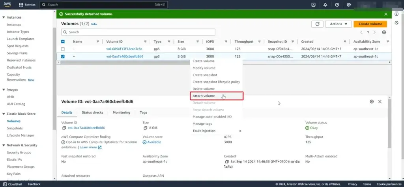Sort by the Created column
The width and height of the screenshot is (404, 187).
pyautogui.click(x=345, y=41)
